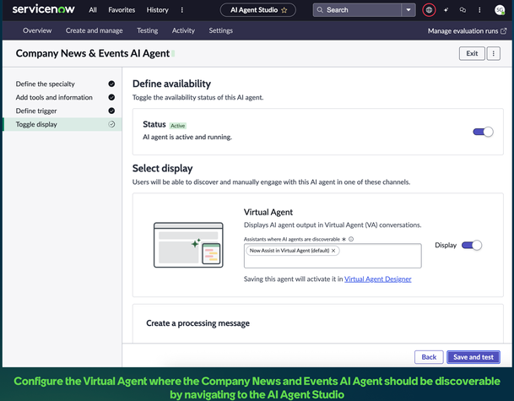Click the completed check icon for Define trigger
The height and width of the screenshot is (401, 514).
point(111,111)
